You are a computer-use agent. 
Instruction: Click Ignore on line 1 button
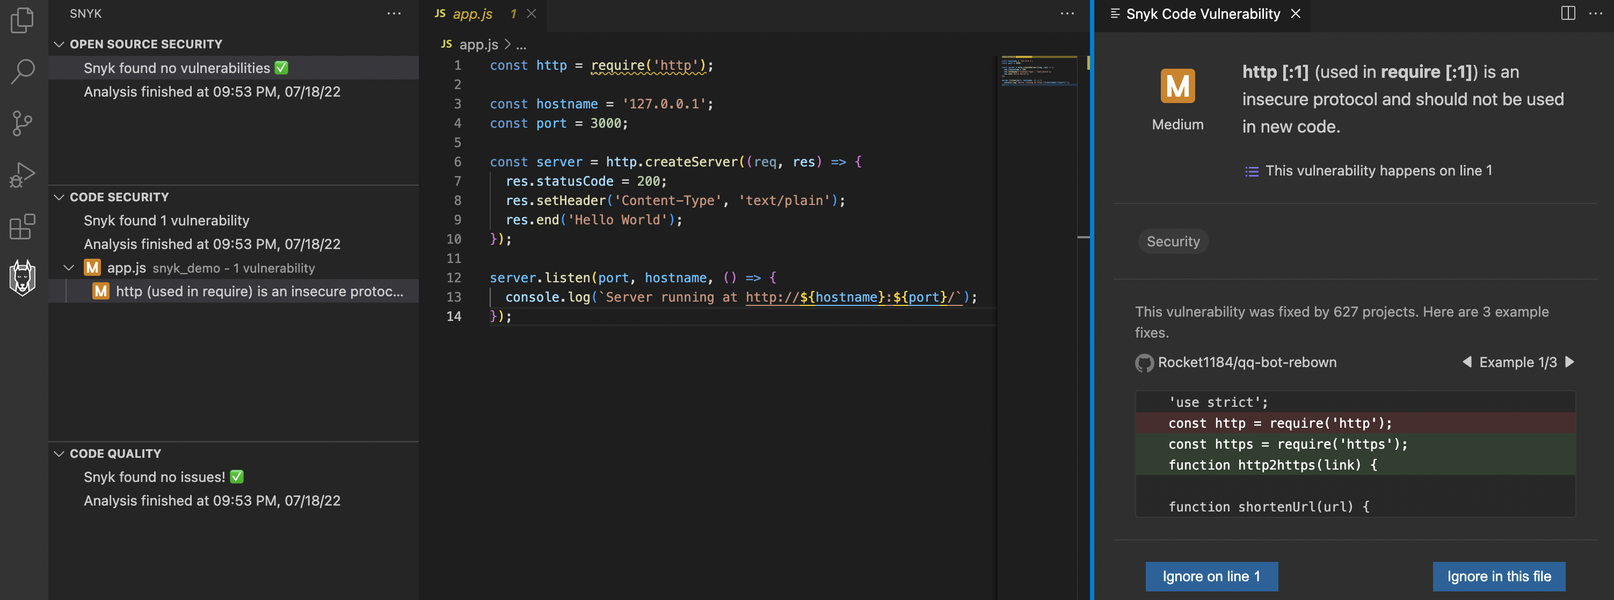[1211, 576]
